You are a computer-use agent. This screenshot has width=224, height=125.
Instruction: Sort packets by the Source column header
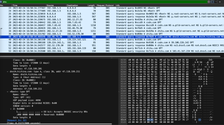click(x=56, y=5)
